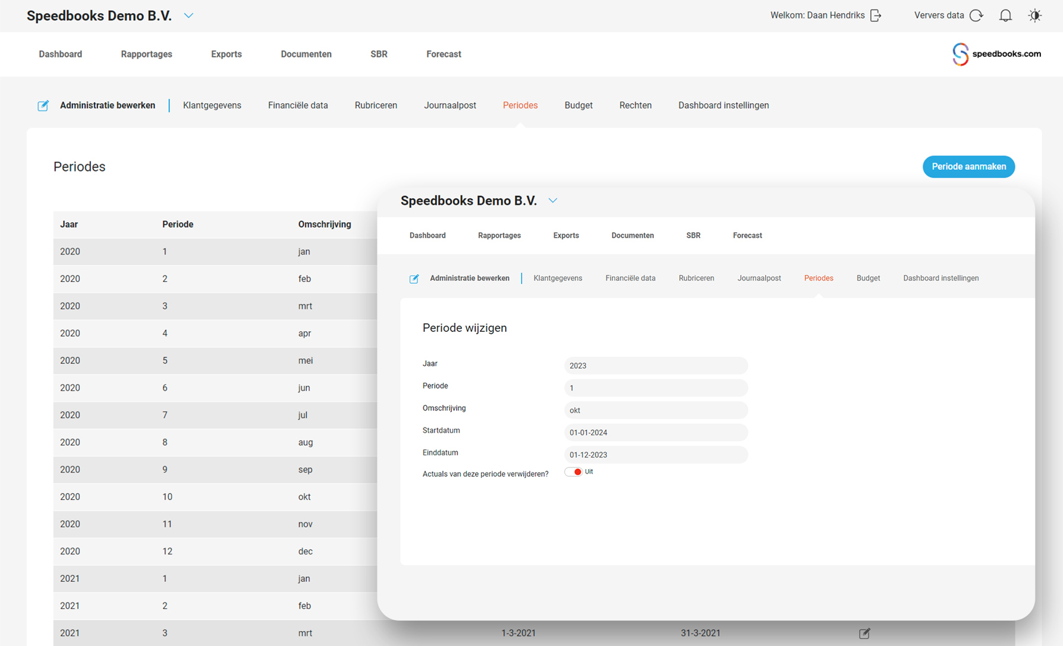
Task: Click the Omschrijving field showing okt
Action: [655, 410]
